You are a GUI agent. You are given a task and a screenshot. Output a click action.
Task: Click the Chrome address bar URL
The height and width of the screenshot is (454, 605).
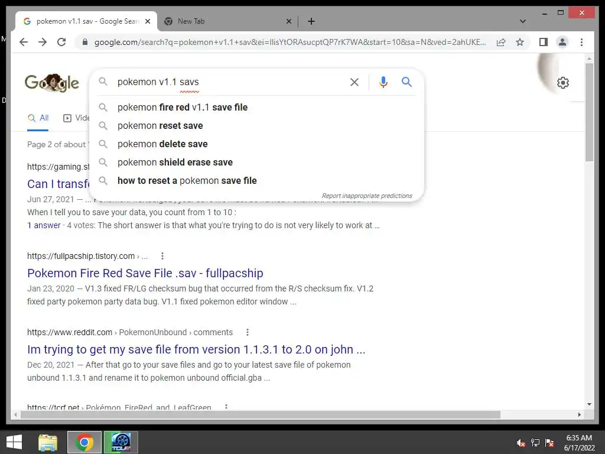click(290, 42)
